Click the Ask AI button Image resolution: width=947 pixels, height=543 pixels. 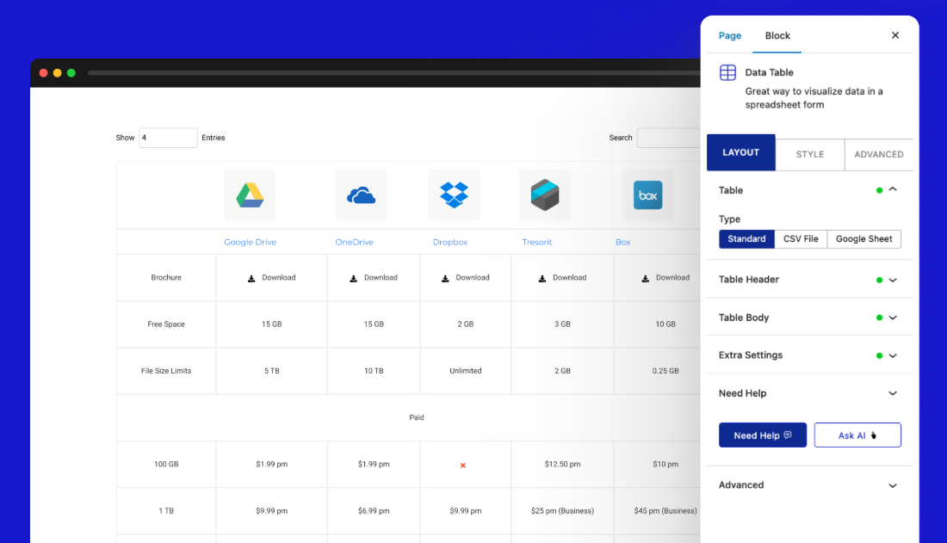pos(857,435)
